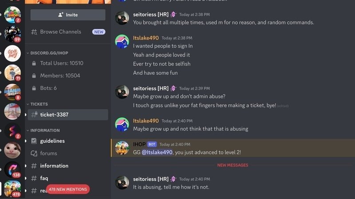
Task: Click IHOP bot avatar in chat
Action: [x=122, y=148]
